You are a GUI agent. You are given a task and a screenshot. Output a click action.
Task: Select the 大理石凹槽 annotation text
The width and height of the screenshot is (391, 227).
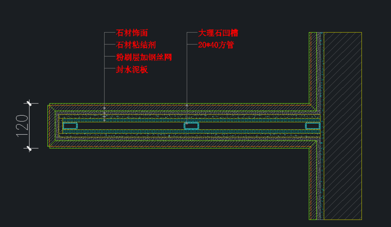(x=218, y=33)
